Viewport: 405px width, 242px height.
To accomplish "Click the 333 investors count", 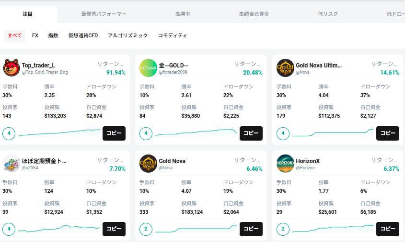I will click(144, 212).
